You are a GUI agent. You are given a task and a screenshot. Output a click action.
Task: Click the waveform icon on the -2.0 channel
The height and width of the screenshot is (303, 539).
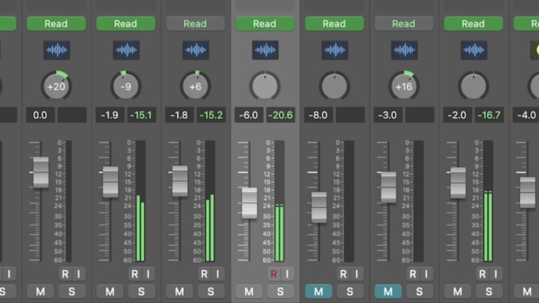tap(474, 50)
